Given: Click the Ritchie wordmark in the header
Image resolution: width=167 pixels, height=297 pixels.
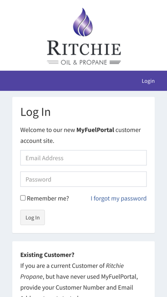Looking at the screenshot, I should 84,48.
